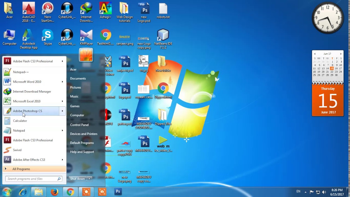
Task: Open Shut down options arrow
Action: point(89,179)
